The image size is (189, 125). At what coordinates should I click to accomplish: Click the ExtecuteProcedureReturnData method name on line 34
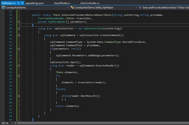click(82, 15)
